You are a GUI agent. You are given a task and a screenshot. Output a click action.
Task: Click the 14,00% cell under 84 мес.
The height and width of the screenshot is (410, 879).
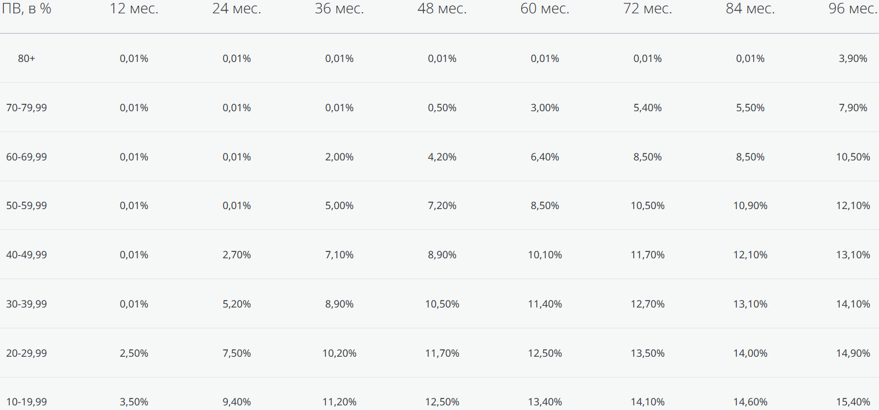[750, 353]
